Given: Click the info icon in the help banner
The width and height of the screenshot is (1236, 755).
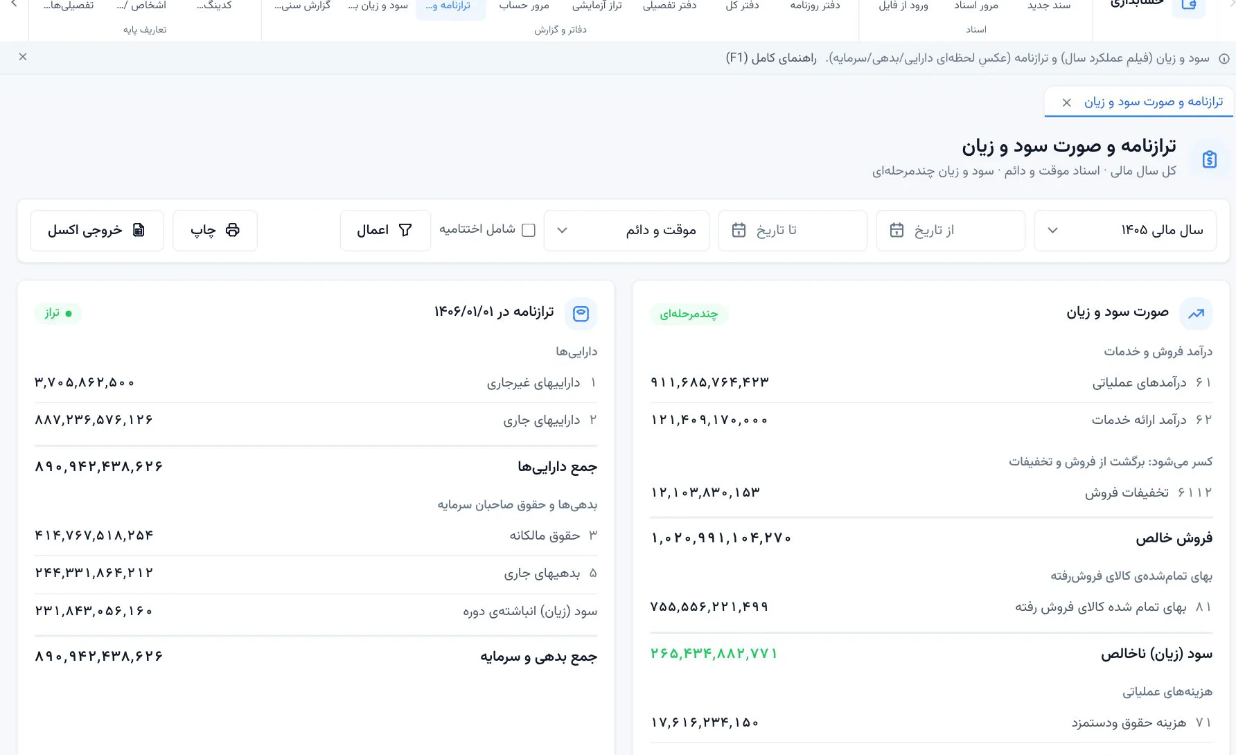Looking at the screenshot, I should point(1224,59).
